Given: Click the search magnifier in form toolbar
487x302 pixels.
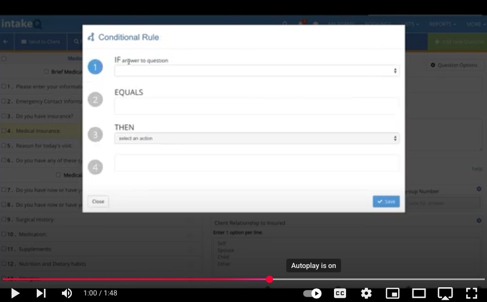Looking at the screenshot, I should [76, 42].
